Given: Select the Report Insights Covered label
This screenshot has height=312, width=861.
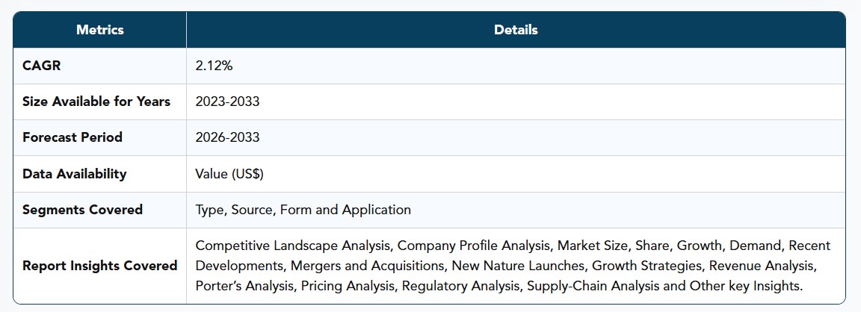Looking at the screenshot, I should tap(100, 266).
